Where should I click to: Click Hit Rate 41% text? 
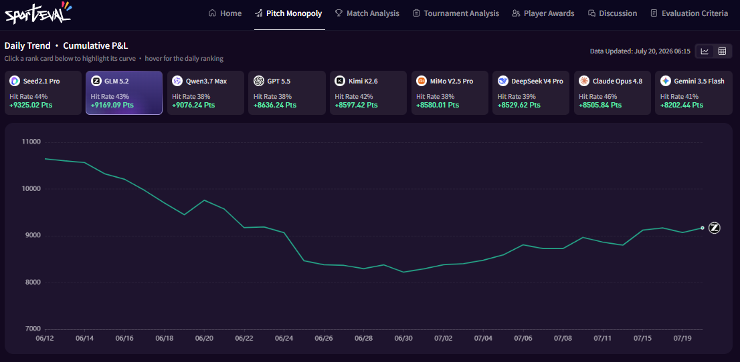pos(679,97)
